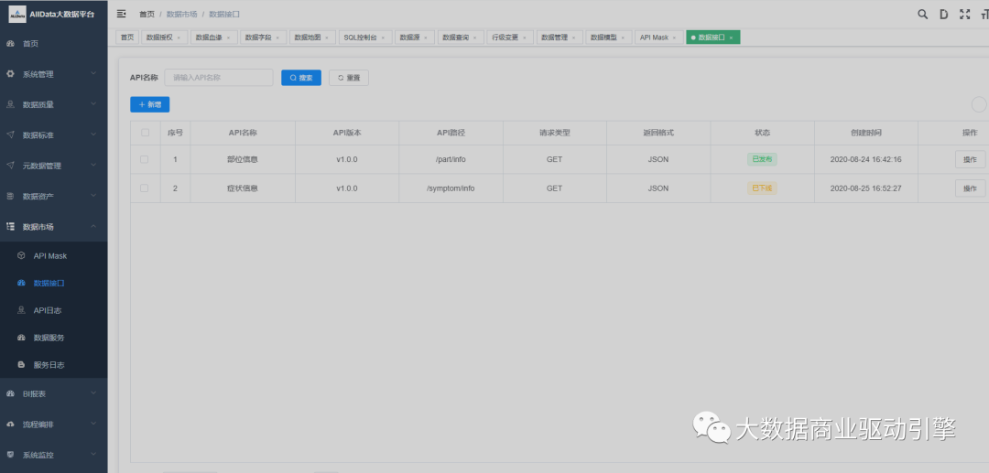Switch to the 数据模型 tab

coord(603,38)
